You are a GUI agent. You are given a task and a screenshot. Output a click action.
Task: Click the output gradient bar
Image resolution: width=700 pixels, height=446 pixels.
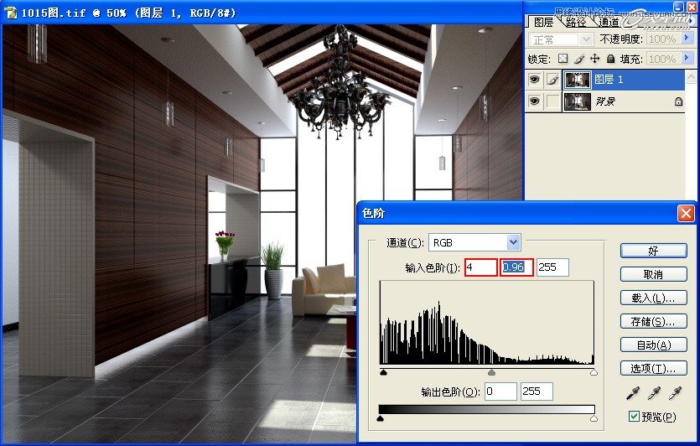tap(486, 409)
